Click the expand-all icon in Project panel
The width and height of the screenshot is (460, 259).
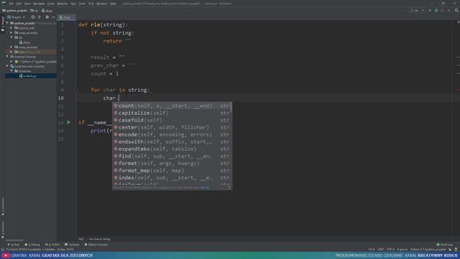pyautogui.click(x=40, y=17)
